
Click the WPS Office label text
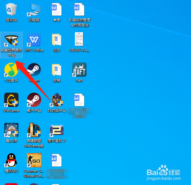click(34, 50)
